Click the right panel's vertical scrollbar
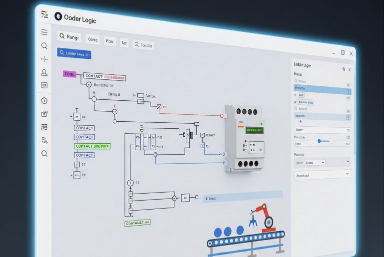Screen dimensions: 384x257 click(355, 115)
